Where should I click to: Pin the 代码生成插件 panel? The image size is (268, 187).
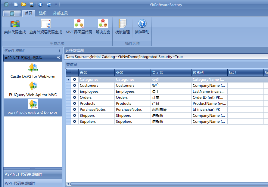pyautogui.click(x=59, y=51)
